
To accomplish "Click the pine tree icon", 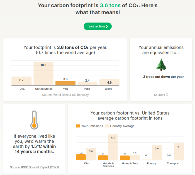I will pos(161,64).
